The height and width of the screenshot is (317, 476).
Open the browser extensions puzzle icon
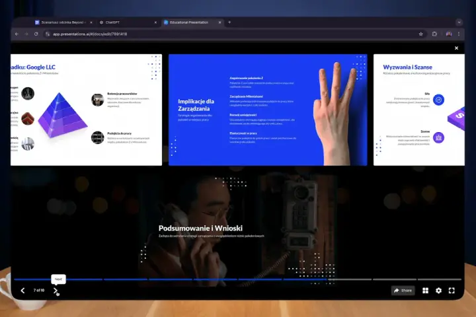pyautogui.click(x=434, y=34)
